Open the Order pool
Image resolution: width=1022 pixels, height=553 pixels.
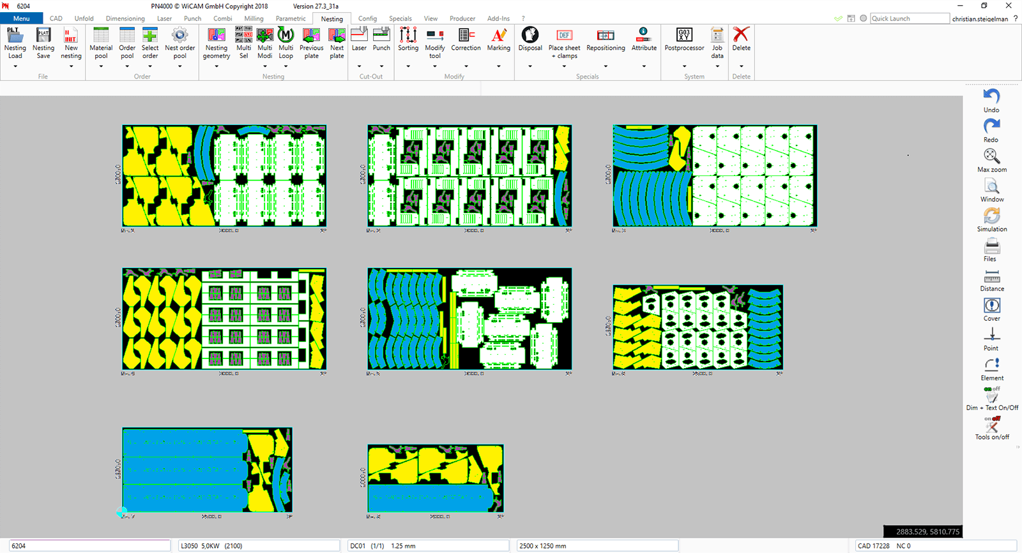click(127, 35)
